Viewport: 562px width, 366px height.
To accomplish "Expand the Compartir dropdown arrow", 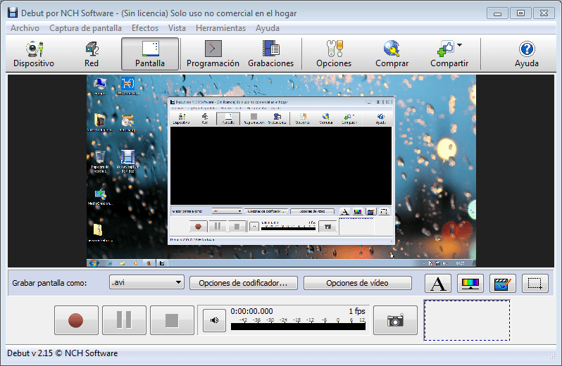I will coord(459,45).
